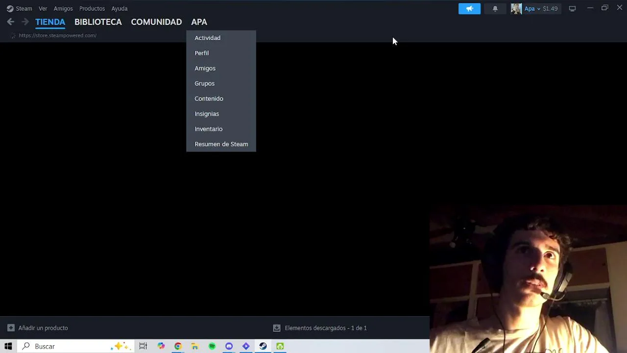Click the account avatar picture
This screenshot has width=627, height=353.
(516, 8)
